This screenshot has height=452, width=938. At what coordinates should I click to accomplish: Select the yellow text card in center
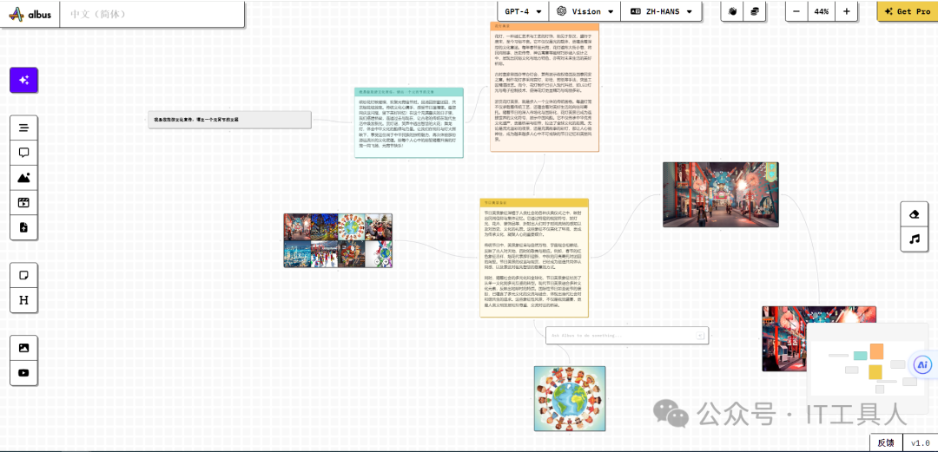(534, 258)
